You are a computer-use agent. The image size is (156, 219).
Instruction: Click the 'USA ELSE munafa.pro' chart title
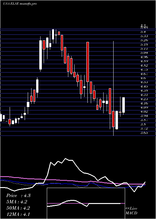(x=20, y=4)
